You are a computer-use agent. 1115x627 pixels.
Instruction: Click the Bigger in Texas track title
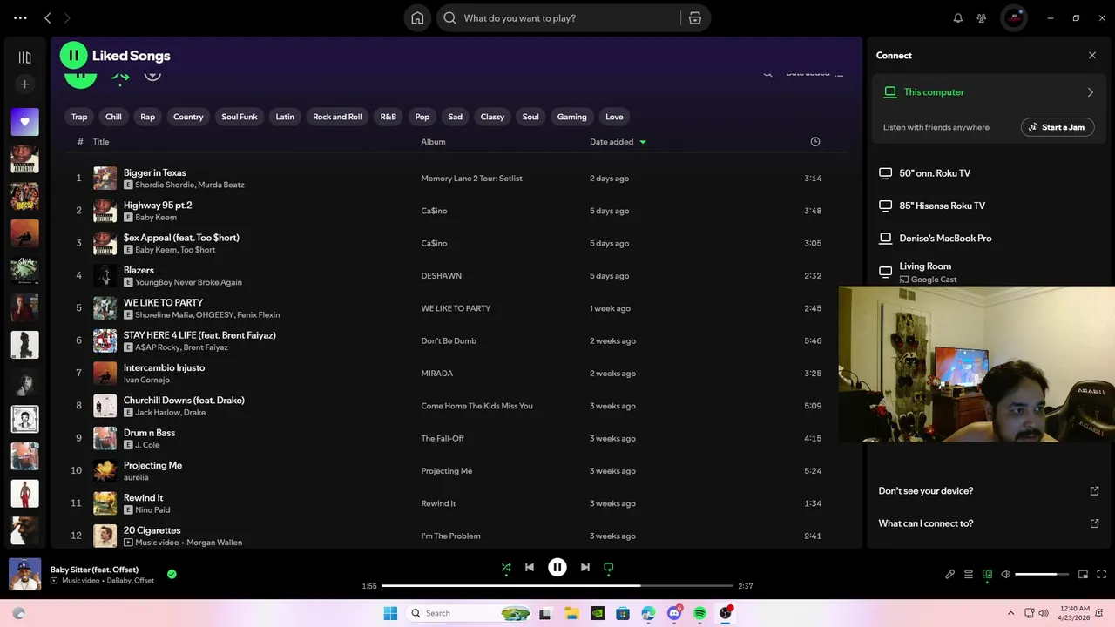pos(155,172)
